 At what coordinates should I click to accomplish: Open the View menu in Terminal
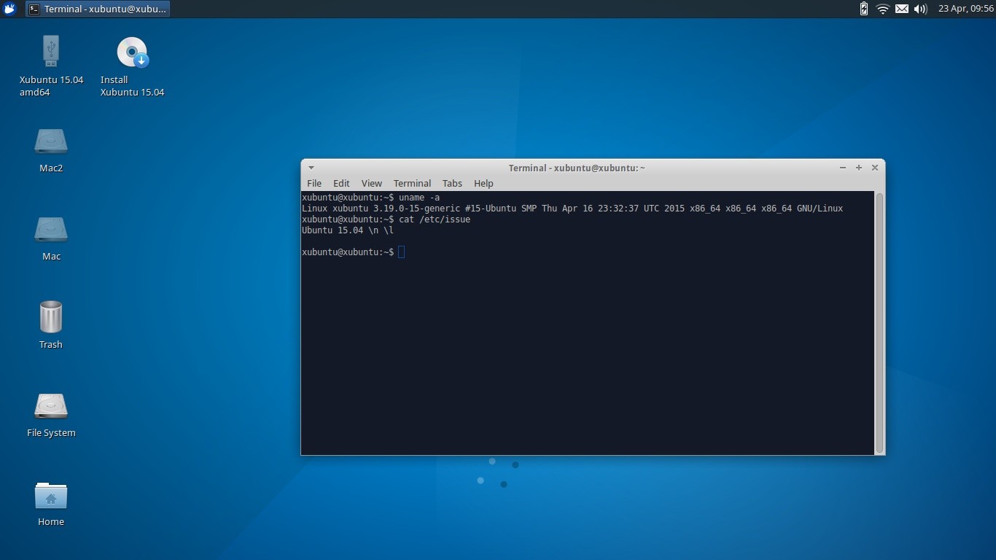[372, 183]
